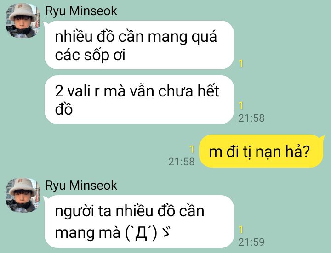Select the yellow "m đi tị nạn hả?" bubble

click(x=261, y=151)
